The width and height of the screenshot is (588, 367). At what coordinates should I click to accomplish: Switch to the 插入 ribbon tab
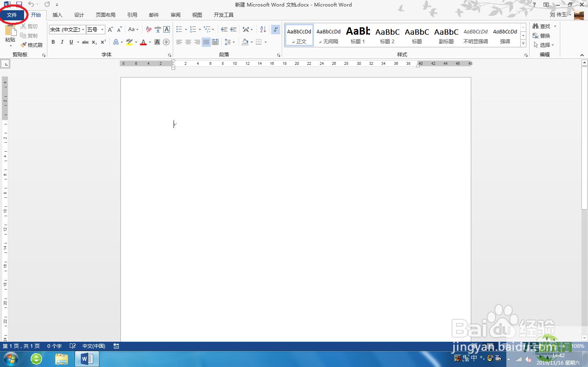coord(58,15)
